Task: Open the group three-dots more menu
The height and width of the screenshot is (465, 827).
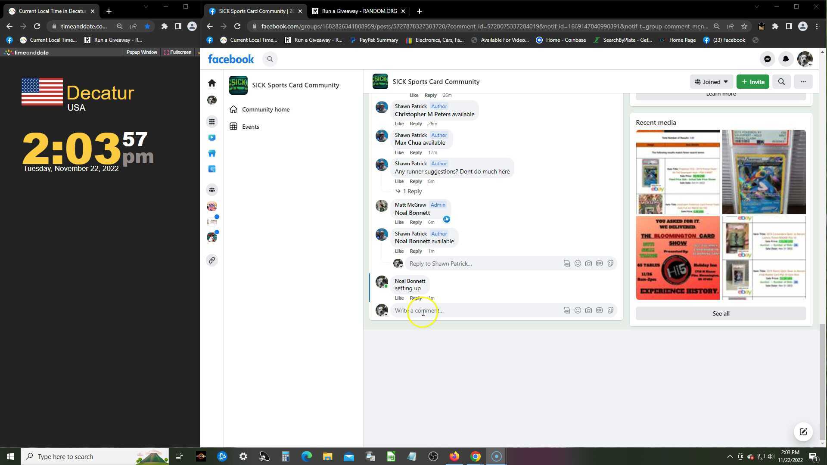Action: click(x=803, y=82)
